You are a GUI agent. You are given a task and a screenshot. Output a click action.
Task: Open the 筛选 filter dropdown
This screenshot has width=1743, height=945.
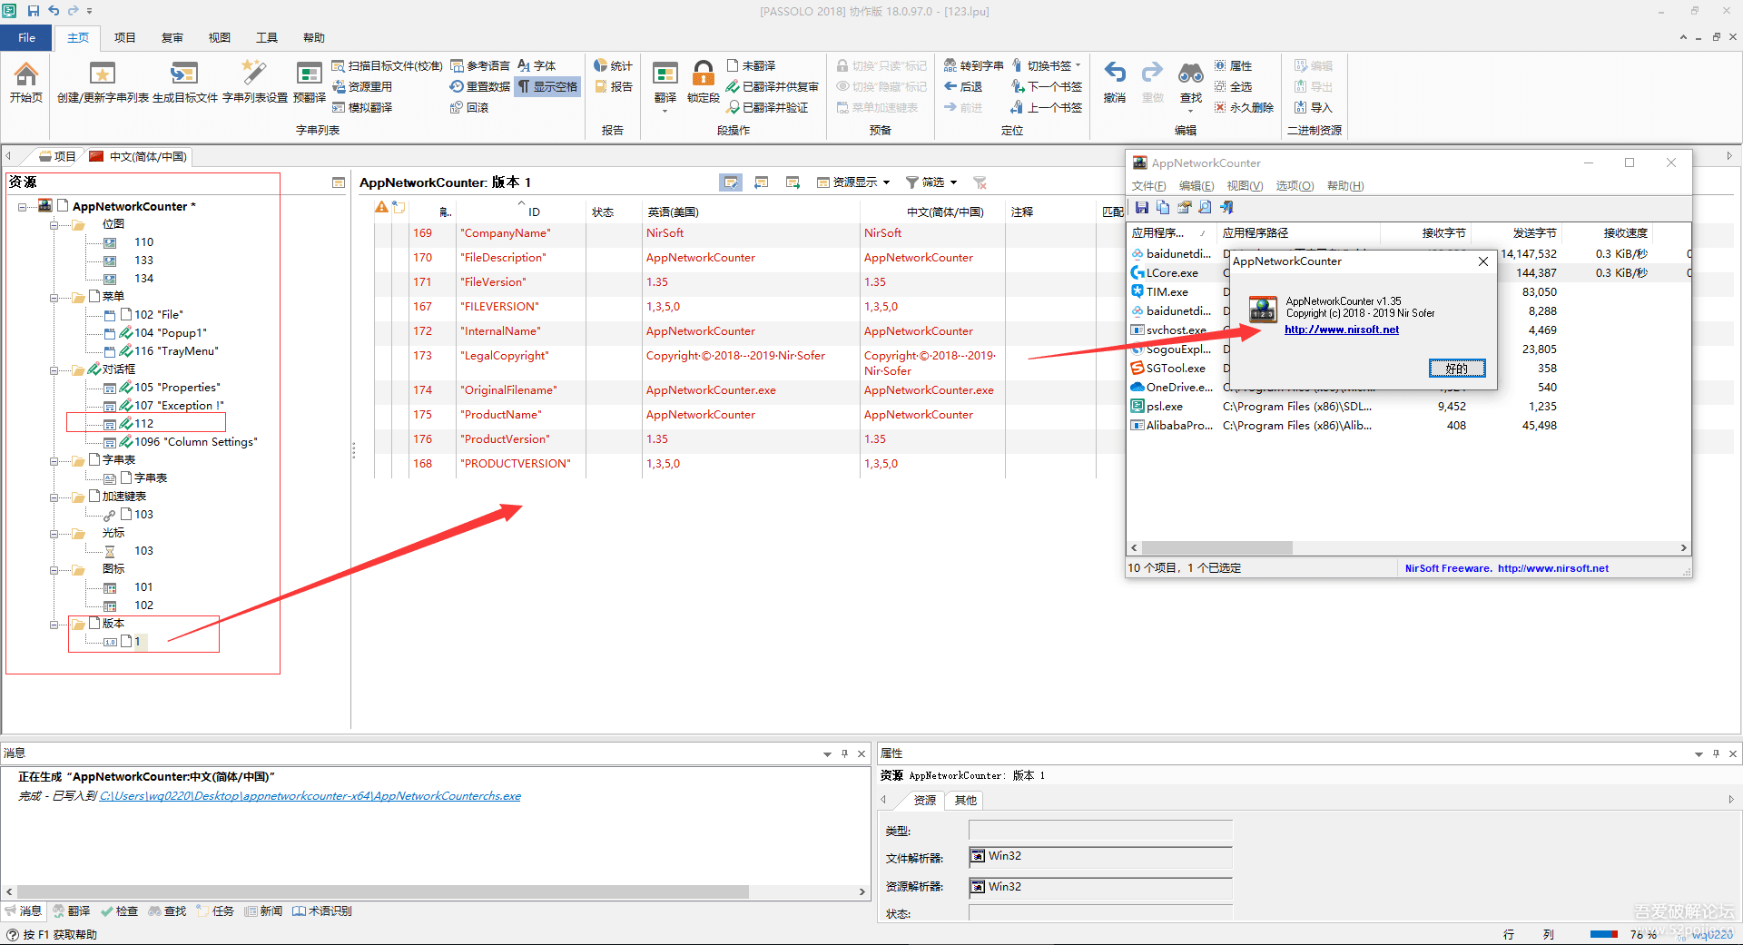click(930, 182)
